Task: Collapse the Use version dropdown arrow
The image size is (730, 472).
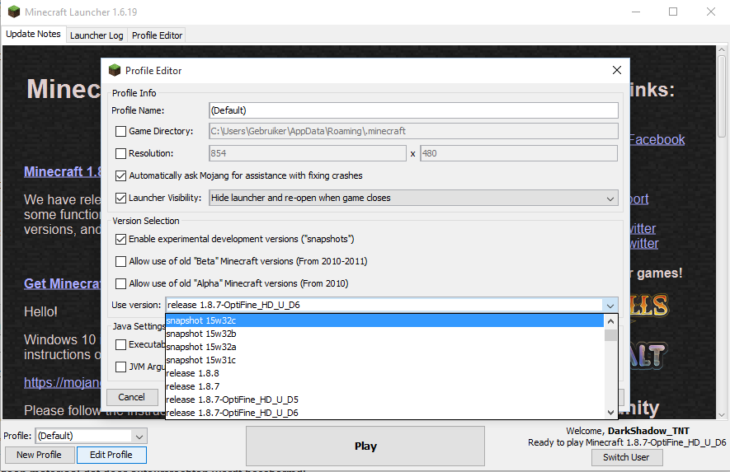Action: pyautogui.click(x=610, y=305)
